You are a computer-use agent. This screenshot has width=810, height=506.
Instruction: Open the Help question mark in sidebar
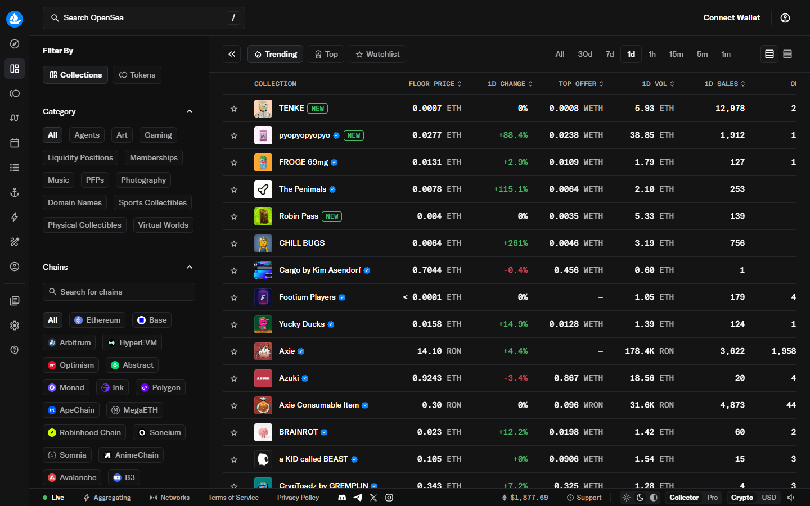pyautogui.click(x=15, y=350)
